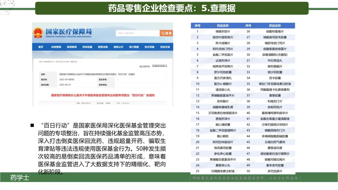Click the drug name 塞来昔布胶囊
The height and width of the screenshot is (190, 338).
pos(275,165)
